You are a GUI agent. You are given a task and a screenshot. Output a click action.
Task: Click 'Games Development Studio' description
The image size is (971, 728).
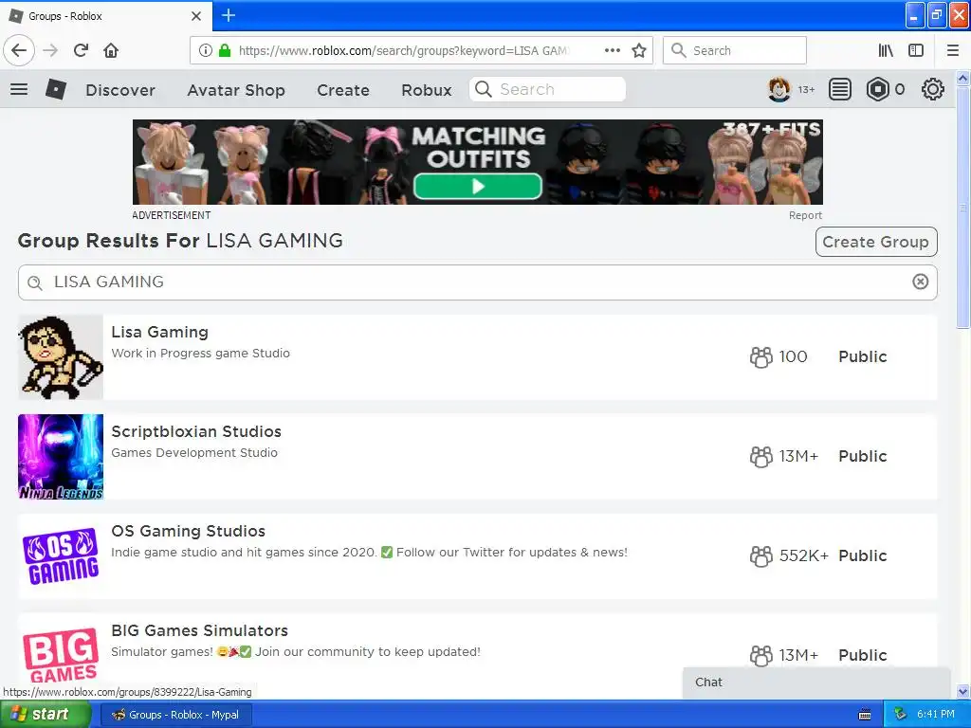(194, 452)
